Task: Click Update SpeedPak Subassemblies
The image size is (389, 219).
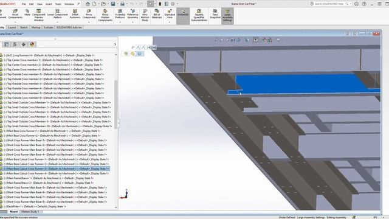Action: 199,15
